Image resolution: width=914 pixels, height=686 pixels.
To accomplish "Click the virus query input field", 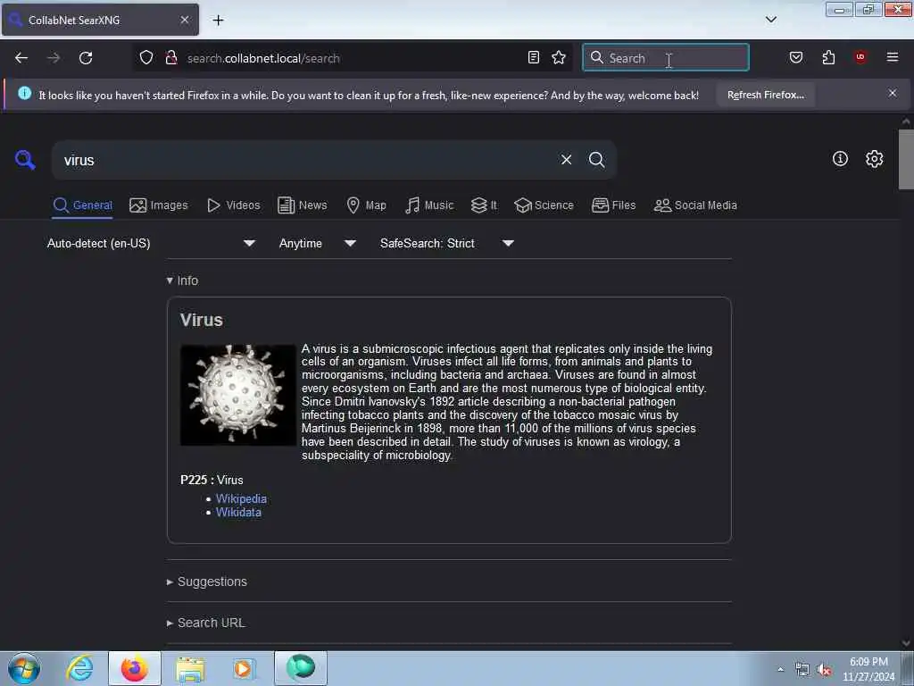I will point(303,160).
